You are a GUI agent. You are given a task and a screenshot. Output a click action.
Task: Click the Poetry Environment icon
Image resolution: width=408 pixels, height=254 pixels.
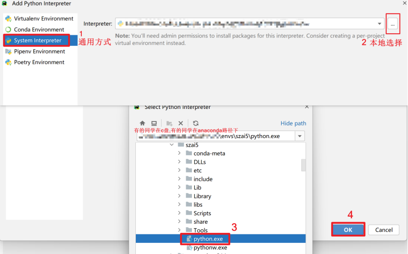point(8,62)
